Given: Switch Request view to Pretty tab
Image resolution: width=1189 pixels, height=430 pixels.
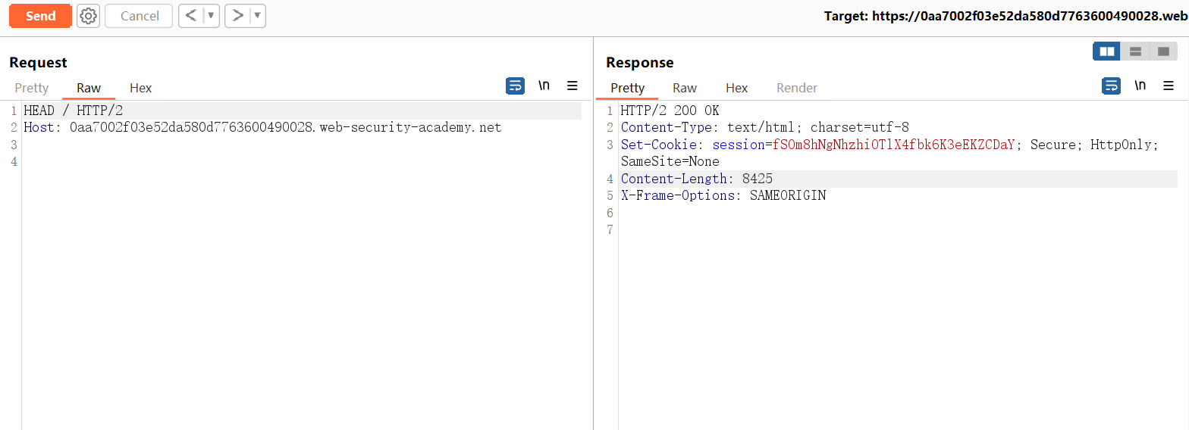Looking at the screenshot, I should [x=31, y=88].
